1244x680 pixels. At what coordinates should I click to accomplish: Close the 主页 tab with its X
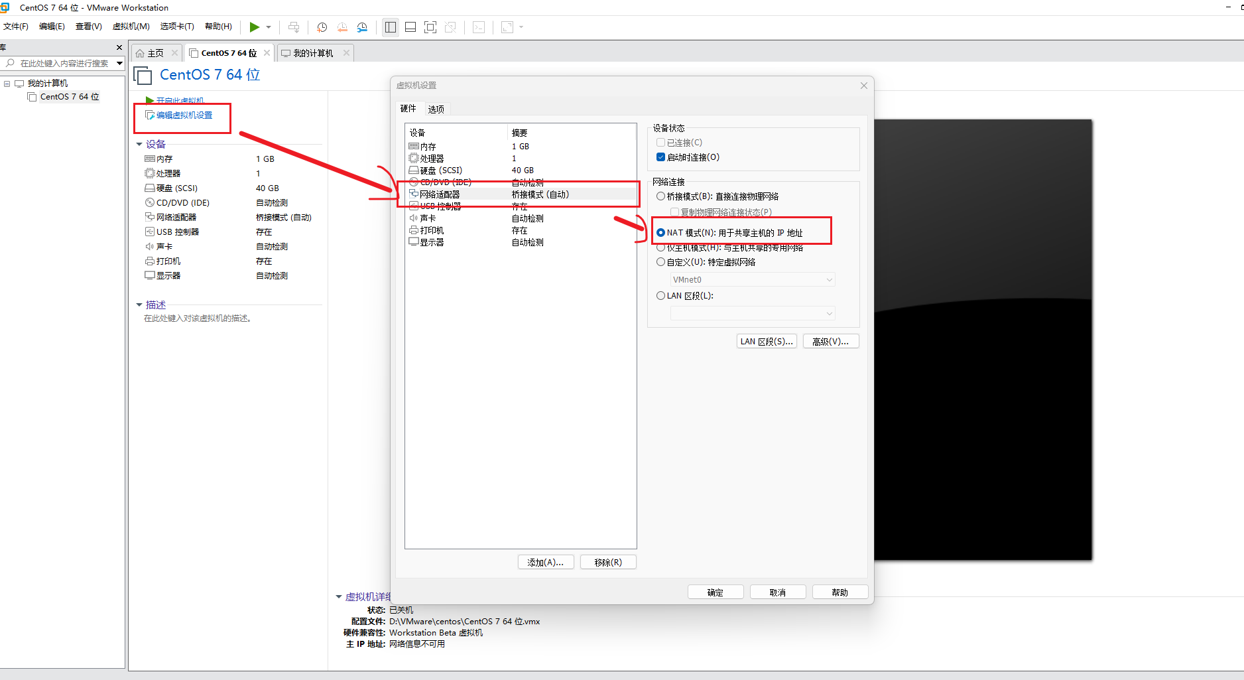coord(174,53)
